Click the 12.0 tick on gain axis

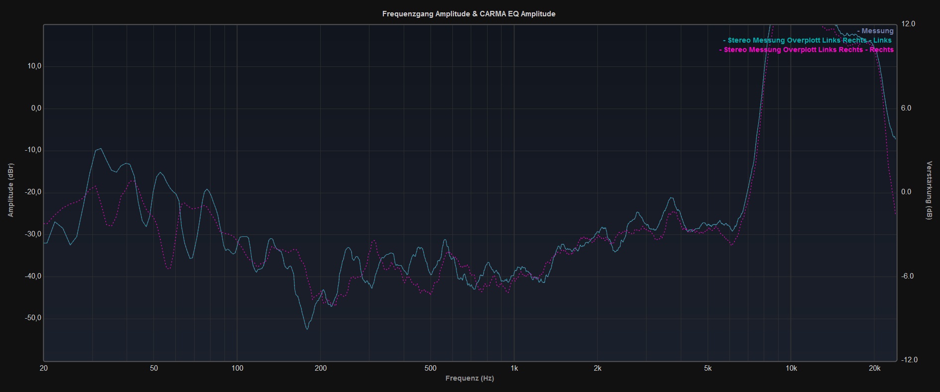point(908,24)
